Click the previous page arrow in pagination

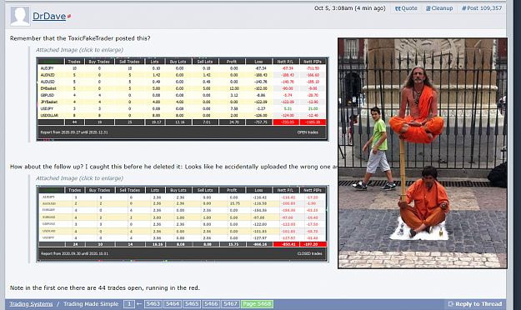click(x=139, y=304)
